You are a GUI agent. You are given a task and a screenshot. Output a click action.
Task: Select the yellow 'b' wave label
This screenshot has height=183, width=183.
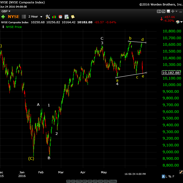(x=130, y=38)
